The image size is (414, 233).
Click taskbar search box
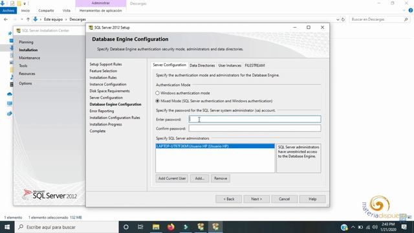coord(67,227)
